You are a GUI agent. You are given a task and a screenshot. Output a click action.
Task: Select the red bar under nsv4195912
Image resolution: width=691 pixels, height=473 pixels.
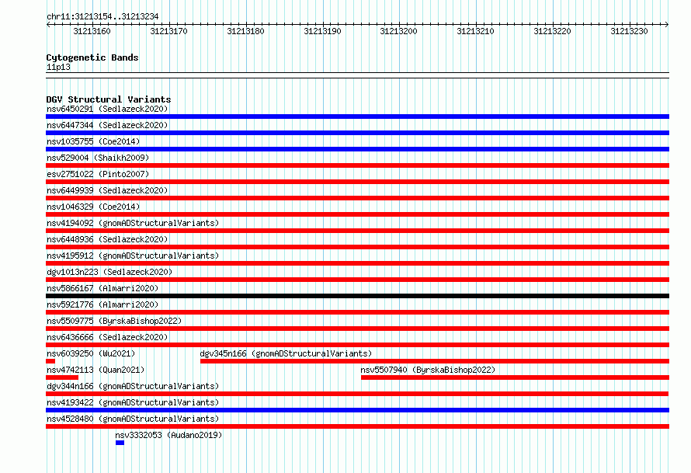click(x=357, y=263)
